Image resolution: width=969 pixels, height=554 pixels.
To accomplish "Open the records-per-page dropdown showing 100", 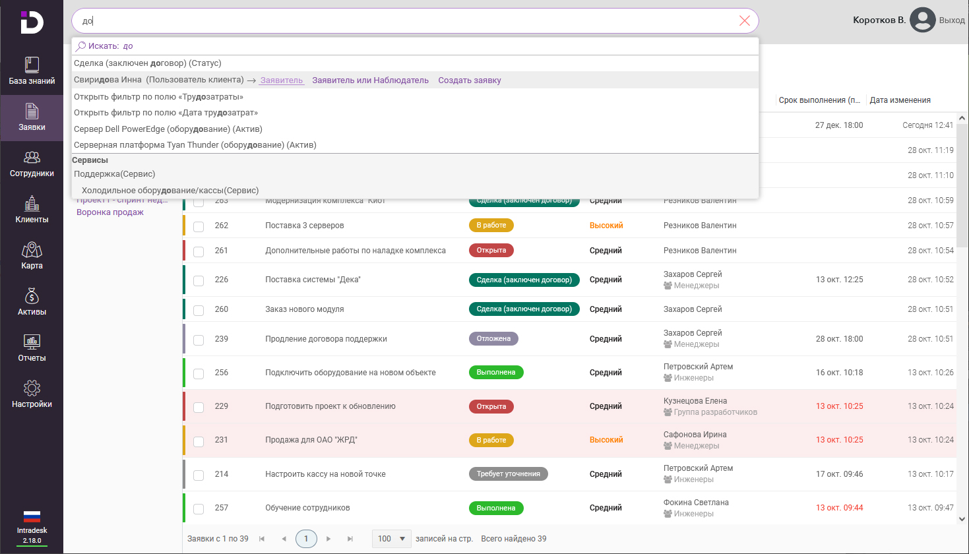I will coord(391,538).
